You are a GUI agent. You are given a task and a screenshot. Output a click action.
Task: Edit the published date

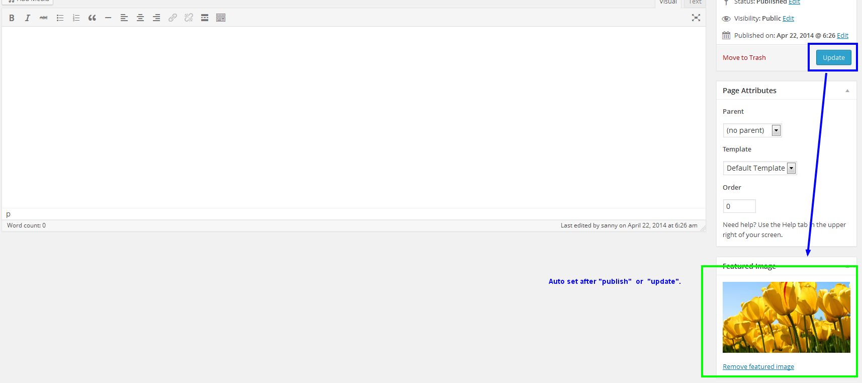[x=843, y=36]
